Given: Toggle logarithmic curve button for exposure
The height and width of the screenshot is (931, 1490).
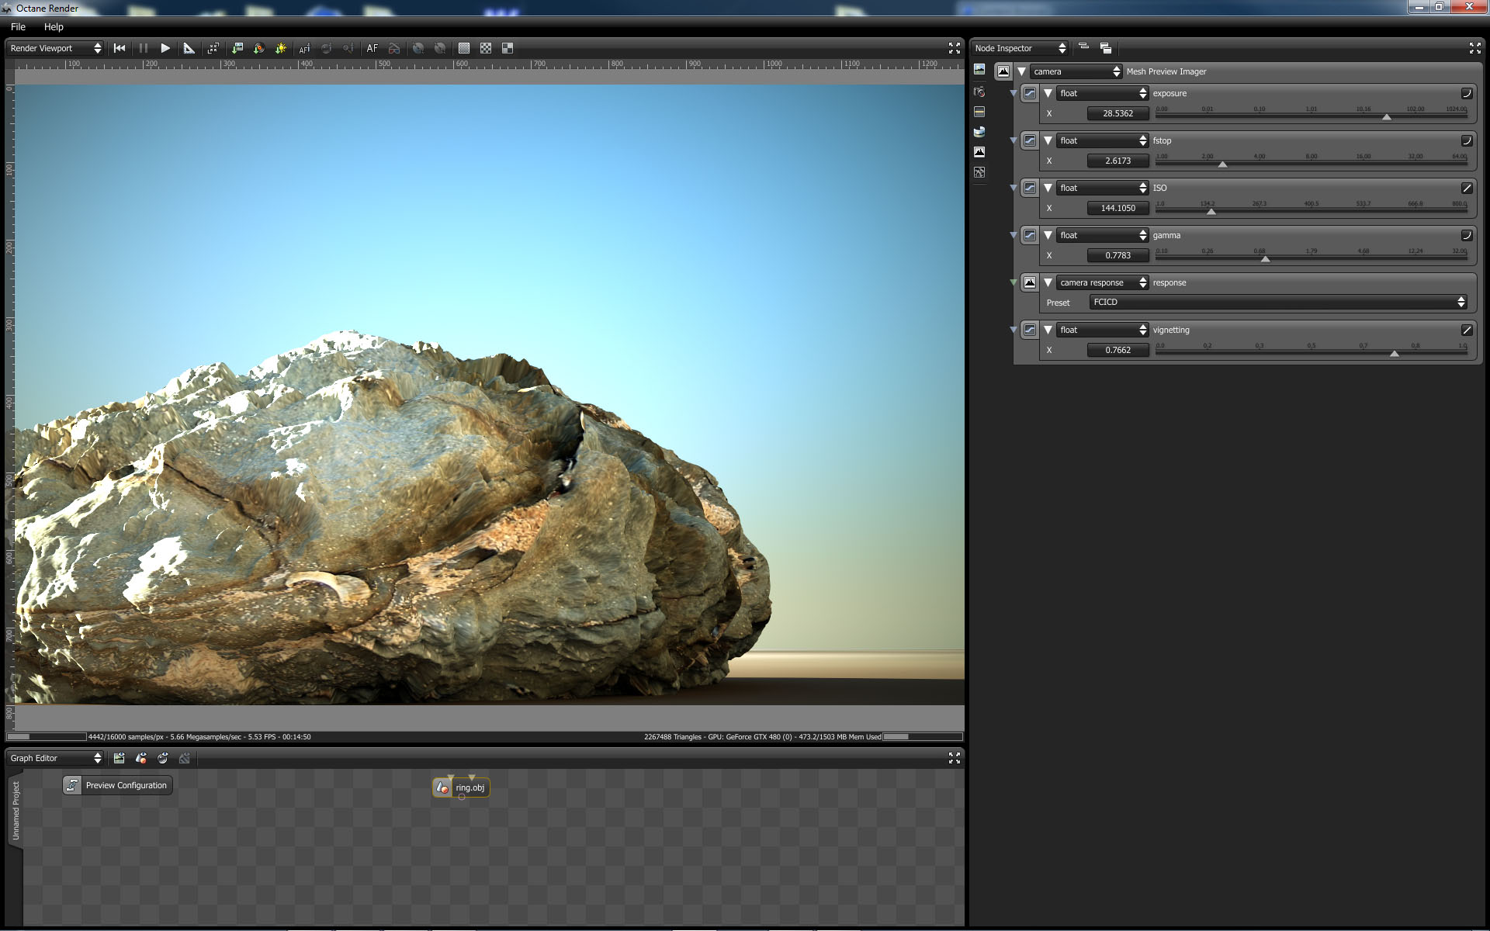Looking at the screenshot, I should [1466, 93].
